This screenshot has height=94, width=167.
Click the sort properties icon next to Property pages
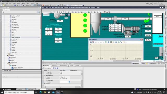[x=53, y=68]
